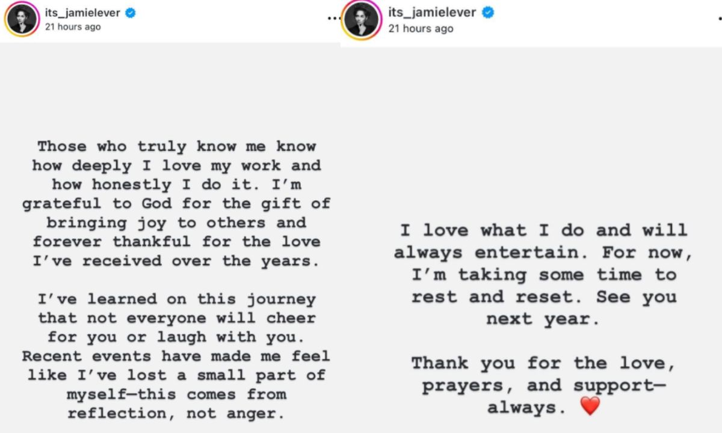The height and width of the screenshot is (433, 722).
Task: Open the second story's three-dot options
Action: click(720, 19)
